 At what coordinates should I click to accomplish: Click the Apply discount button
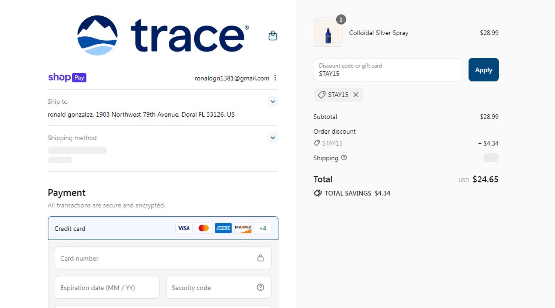pyautogui.click(x=484, y=70)
